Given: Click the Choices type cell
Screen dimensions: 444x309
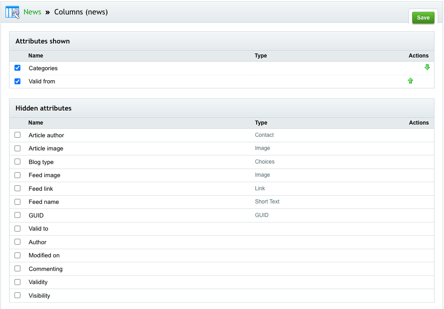Looking at the screenshot, I should 264,162.
